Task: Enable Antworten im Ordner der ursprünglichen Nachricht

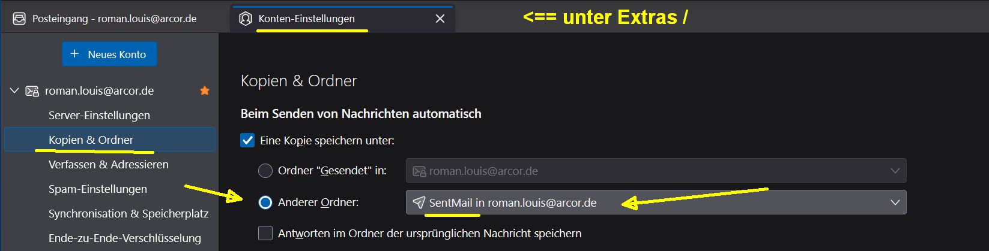Action: click(x=265, y=233)
